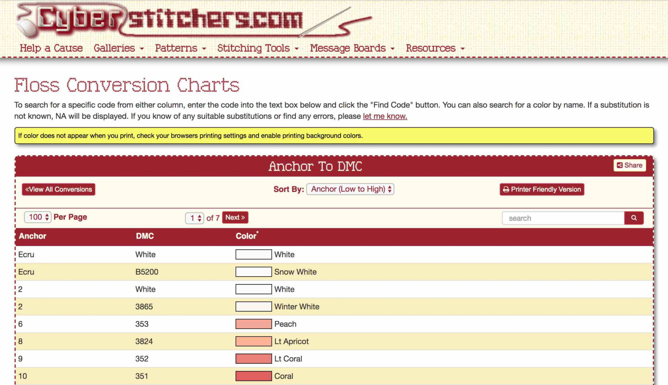The height and width of the screenshot is (385, 668).
Task: Open the Printer Friendly Version
Action: click(x=542, y=189)
